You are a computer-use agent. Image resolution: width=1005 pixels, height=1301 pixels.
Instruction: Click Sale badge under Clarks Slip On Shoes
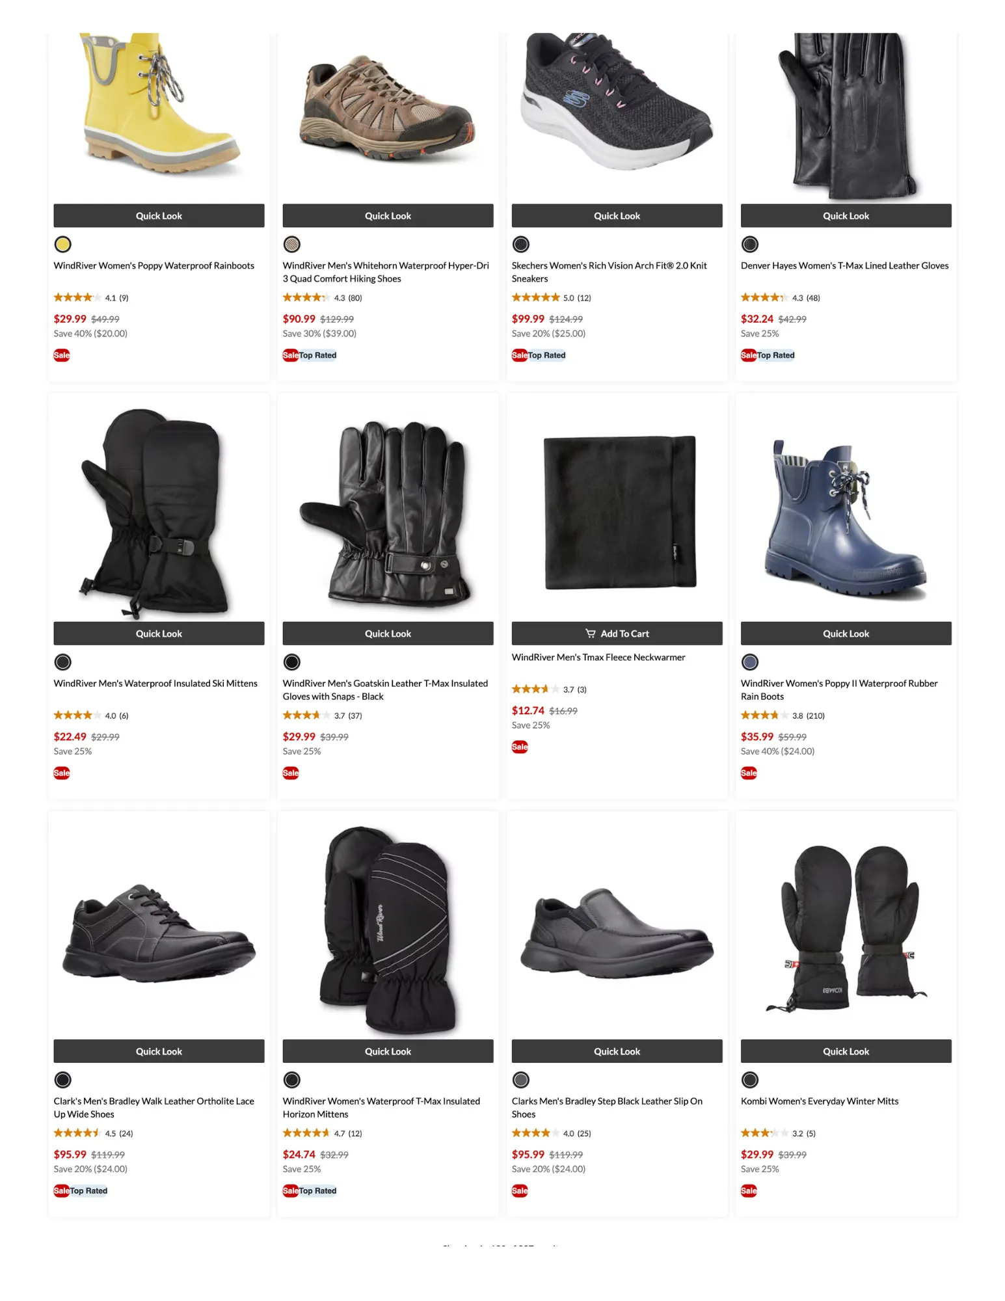click(520, 1190)
